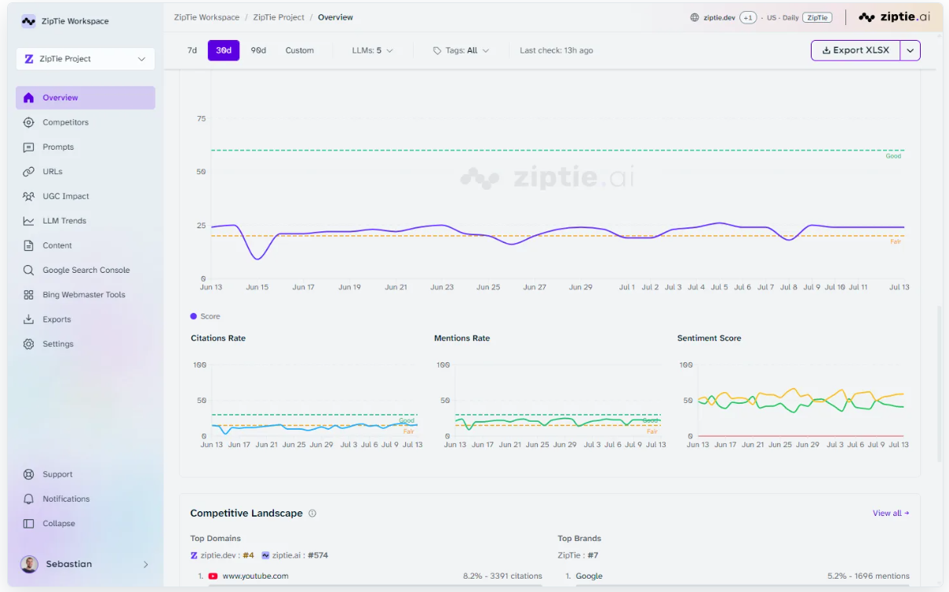Select the 90d time range
Viewport: 949px width, 592px height.
point(258,50)
